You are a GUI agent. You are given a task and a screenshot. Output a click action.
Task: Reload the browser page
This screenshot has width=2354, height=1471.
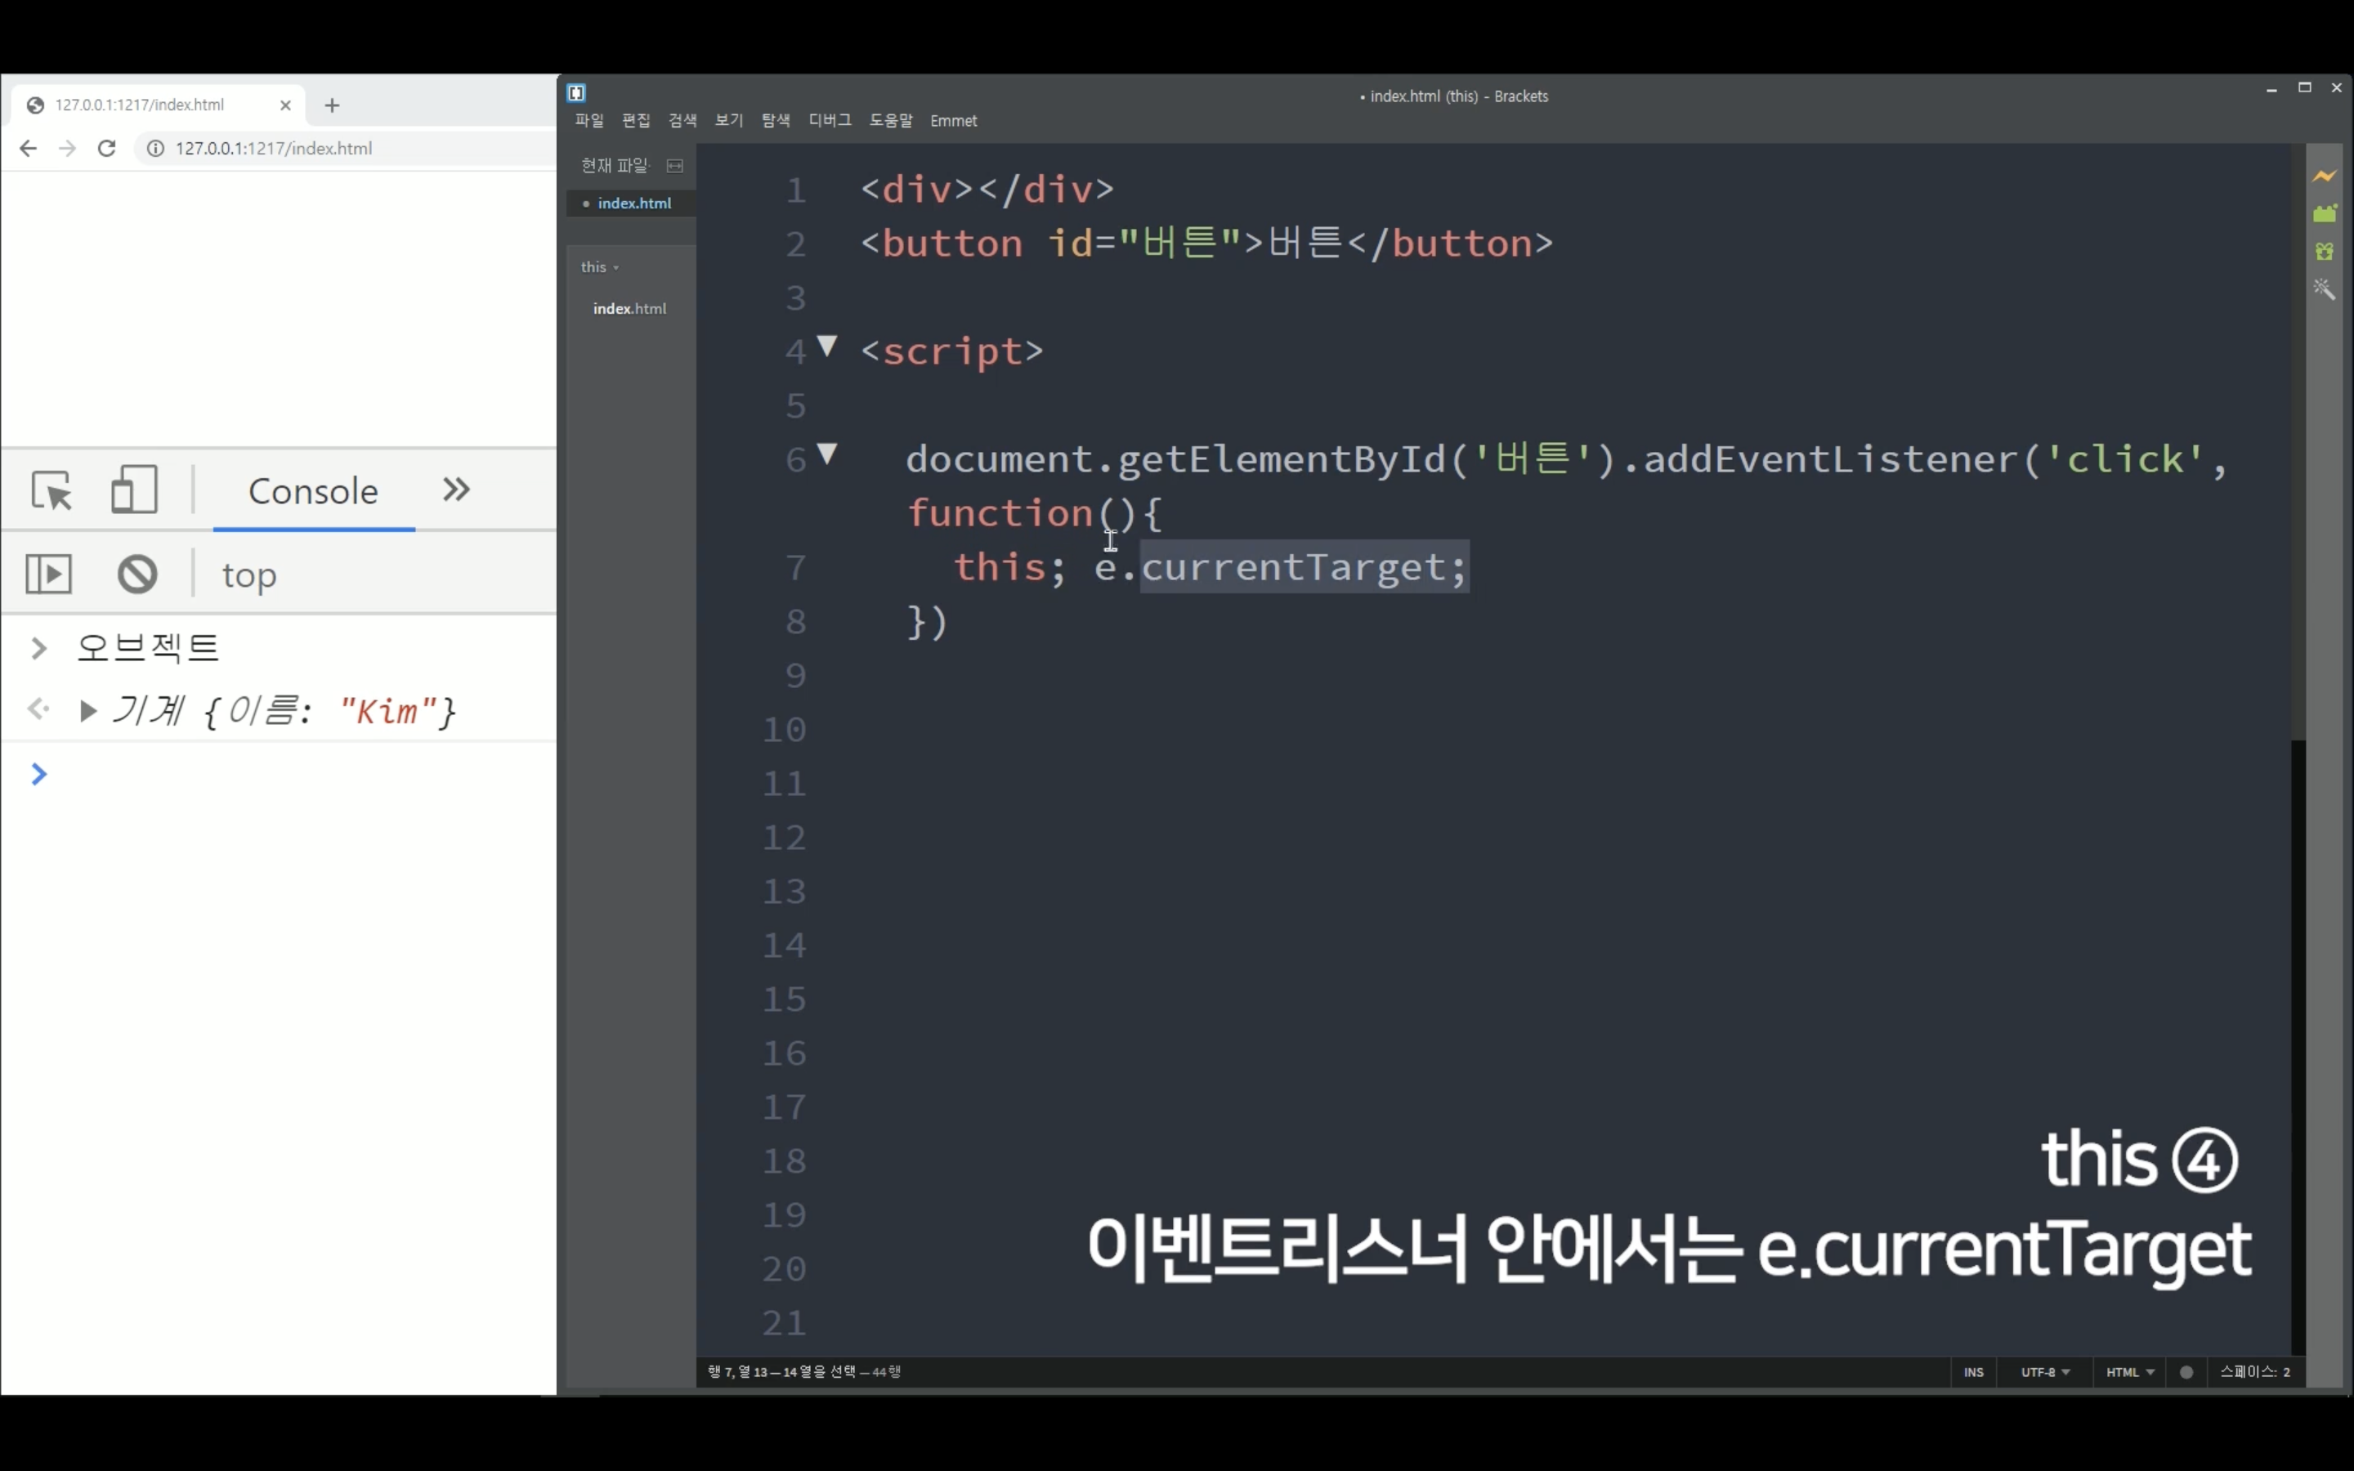[x=107, y=148]
